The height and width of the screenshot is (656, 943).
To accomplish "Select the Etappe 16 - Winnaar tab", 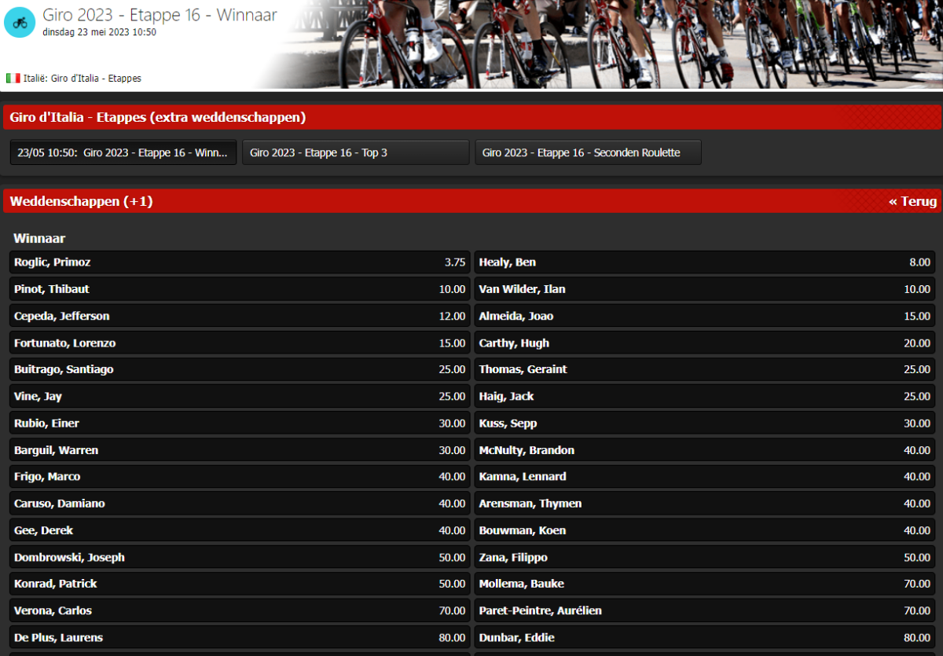I will coord(123,152).
